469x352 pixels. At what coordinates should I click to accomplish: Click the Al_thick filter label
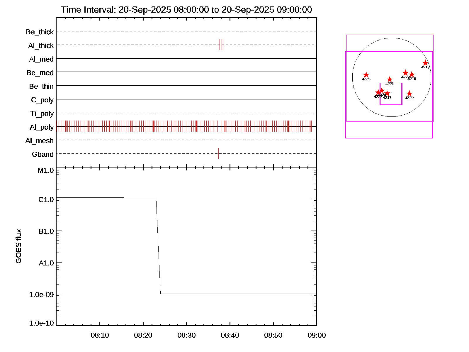(x=41, y=46)
